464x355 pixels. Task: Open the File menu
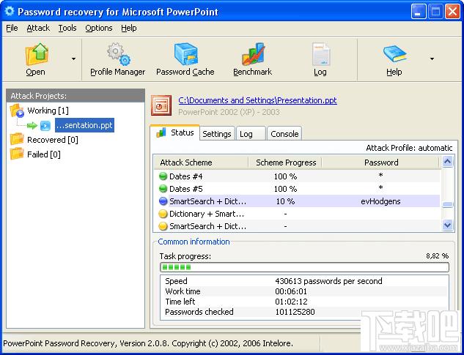point(12,28)
